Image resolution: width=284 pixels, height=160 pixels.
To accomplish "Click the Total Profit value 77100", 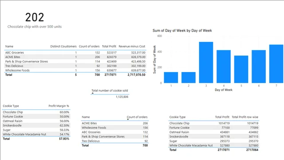I will click(x=225, y=128).
